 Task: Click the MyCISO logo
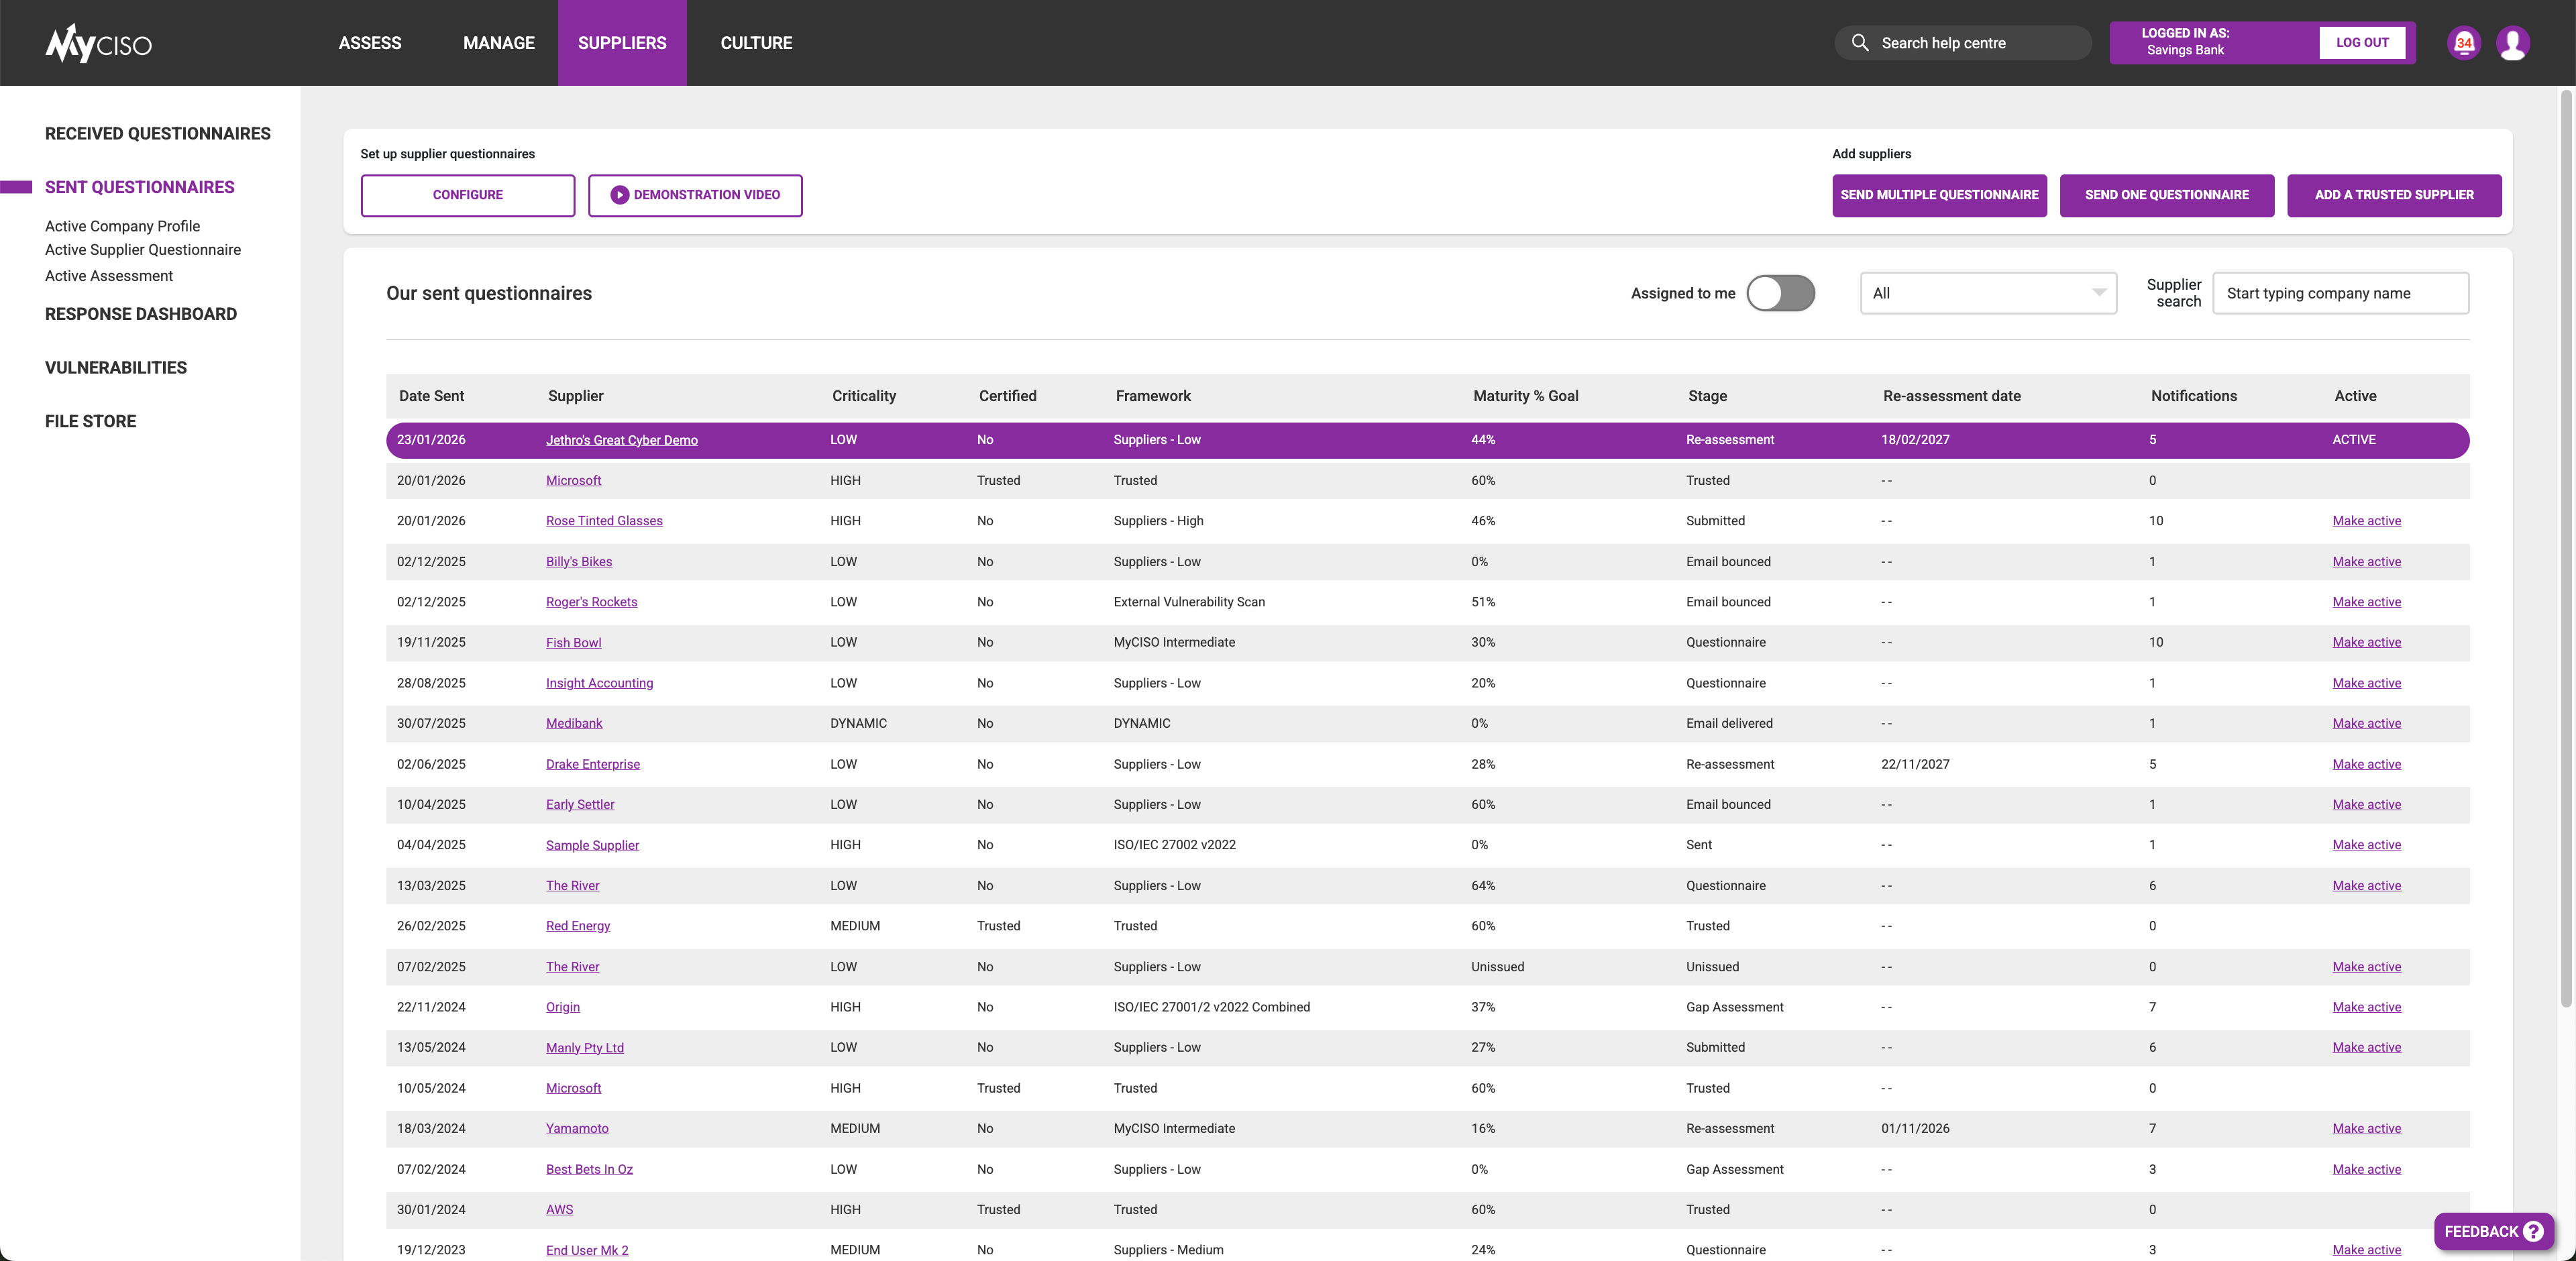click(98, 43)
